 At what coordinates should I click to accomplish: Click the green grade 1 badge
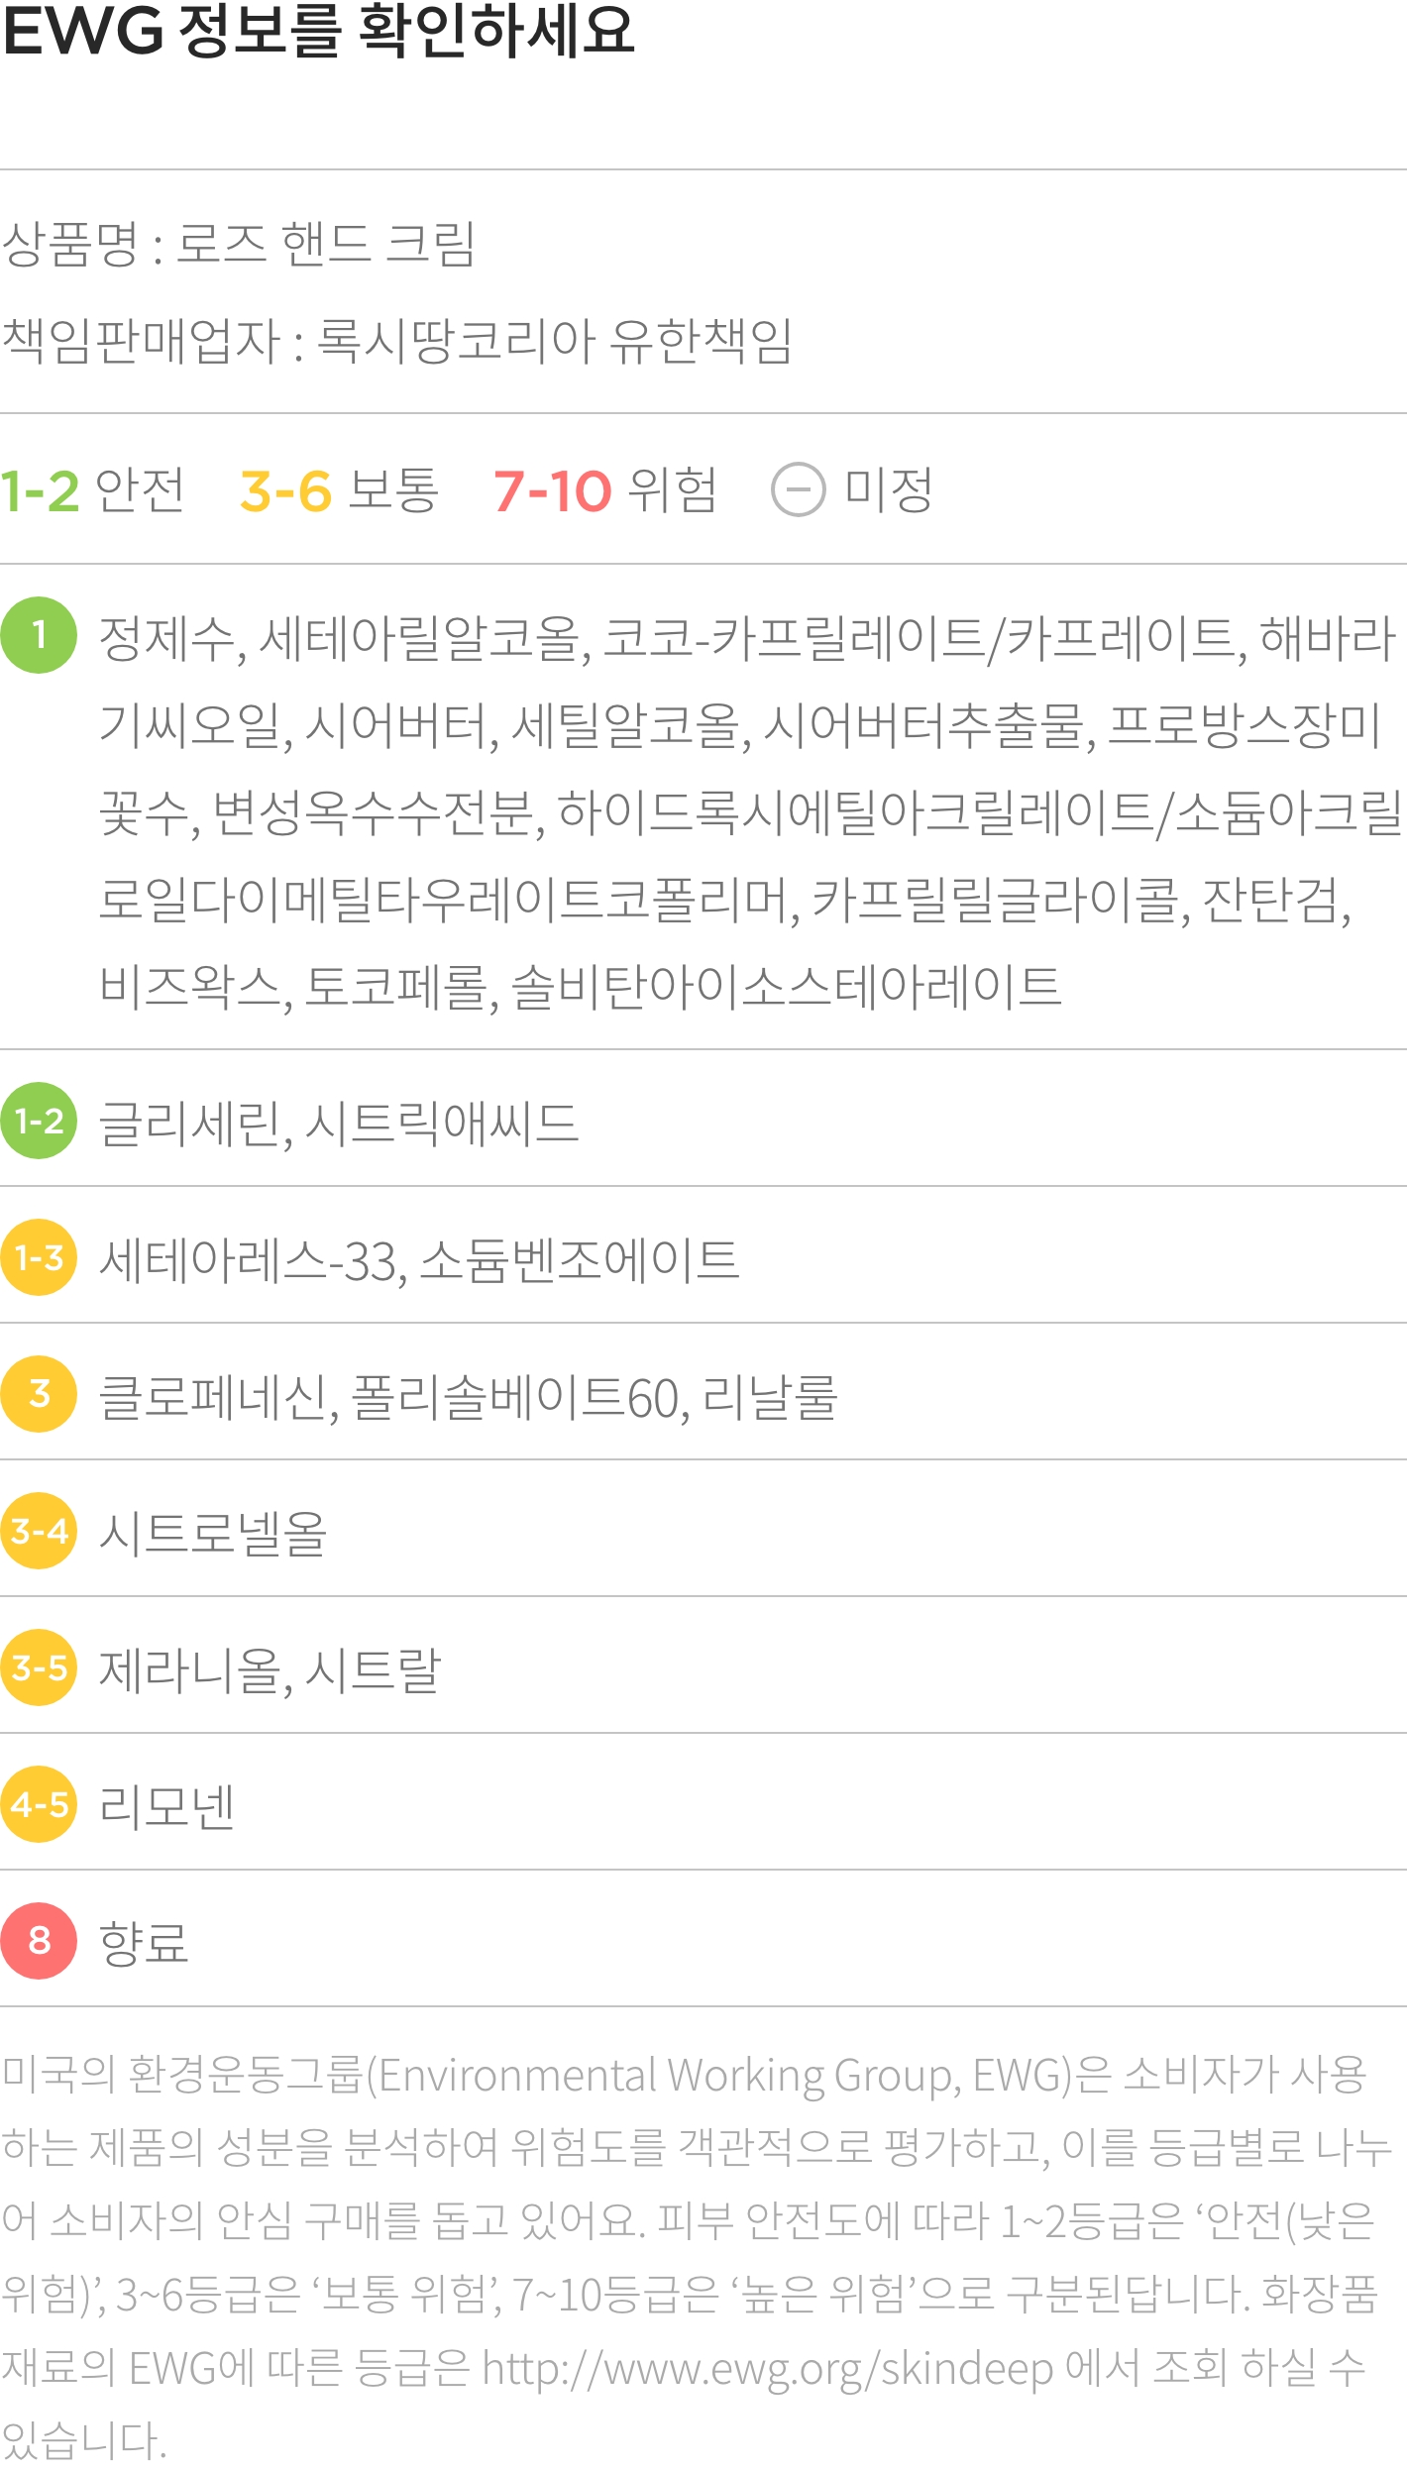pyautogui.click(x=39, y=635)
